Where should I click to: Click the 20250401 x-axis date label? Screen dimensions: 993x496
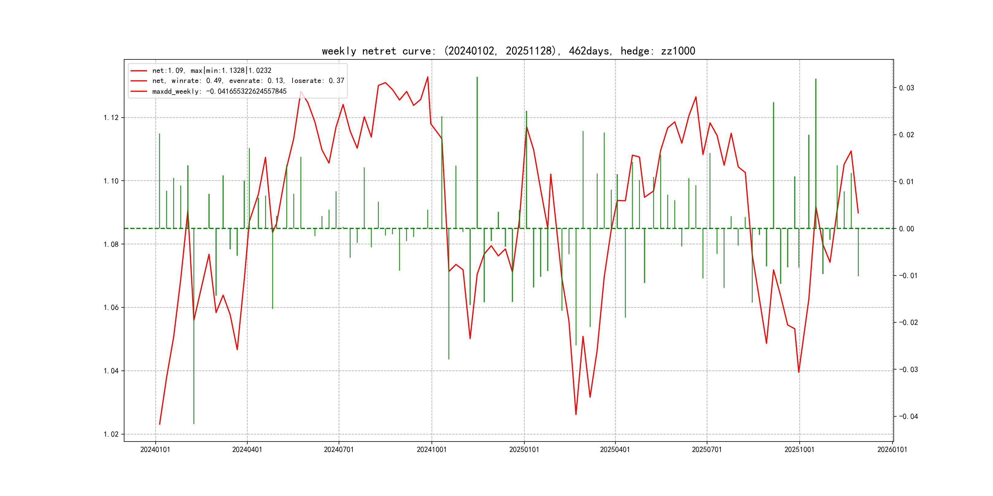pyautogui.click(x=615, y=450)
